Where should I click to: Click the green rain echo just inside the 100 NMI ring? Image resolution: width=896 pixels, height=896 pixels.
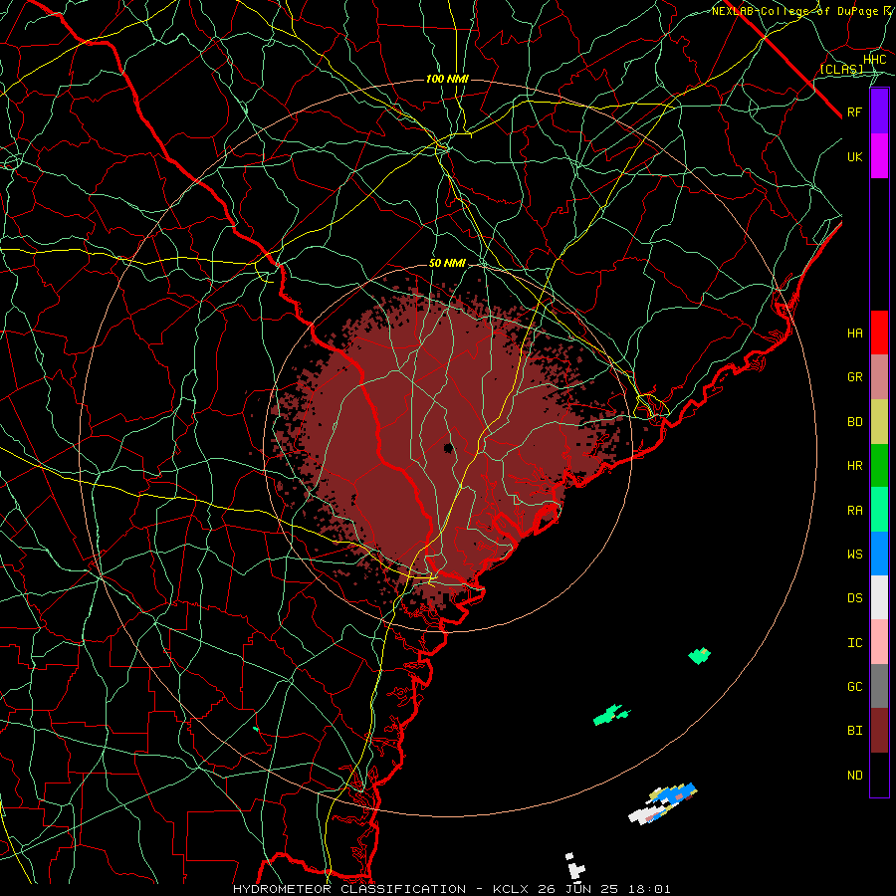point(700,655)
